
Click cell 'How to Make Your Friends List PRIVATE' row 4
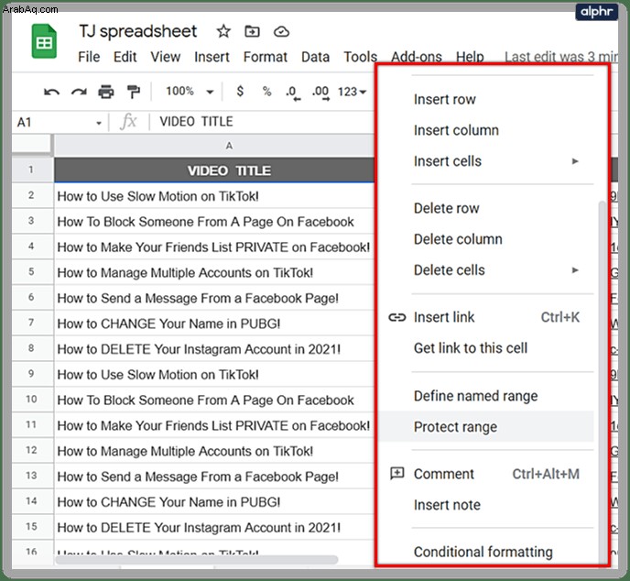coord(214,247)
